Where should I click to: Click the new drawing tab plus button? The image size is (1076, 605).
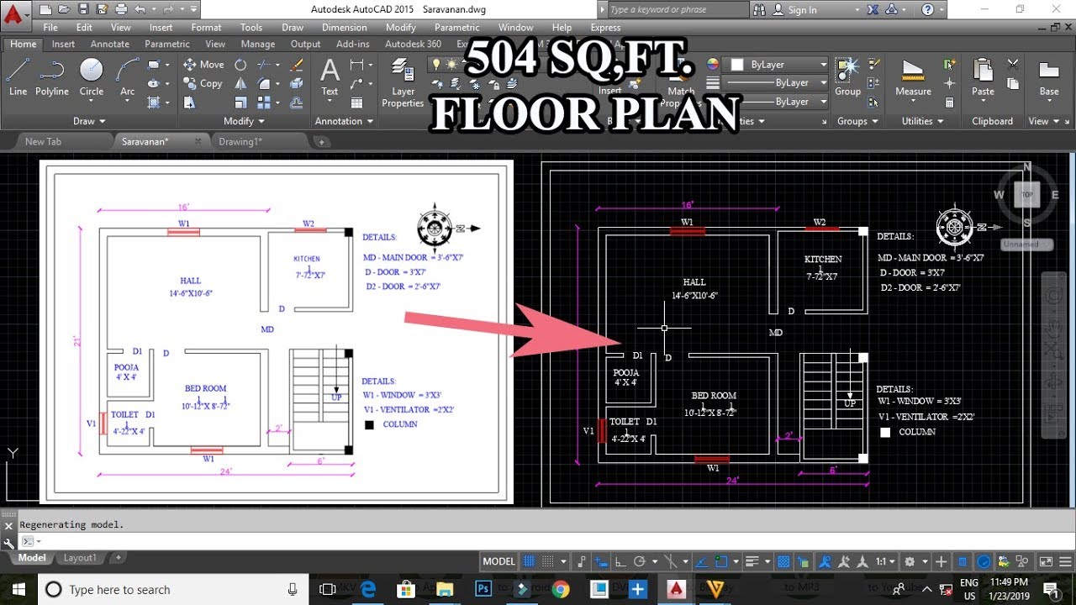click(x=321, y=142)
